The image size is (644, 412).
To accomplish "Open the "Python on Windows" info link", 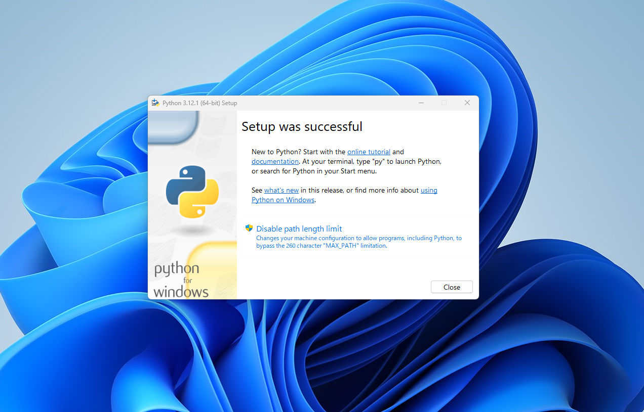I will click(283, 200).
